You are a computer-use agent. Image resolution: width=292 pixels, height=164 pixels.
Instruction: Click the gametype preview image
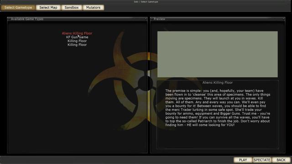[218, 54]
